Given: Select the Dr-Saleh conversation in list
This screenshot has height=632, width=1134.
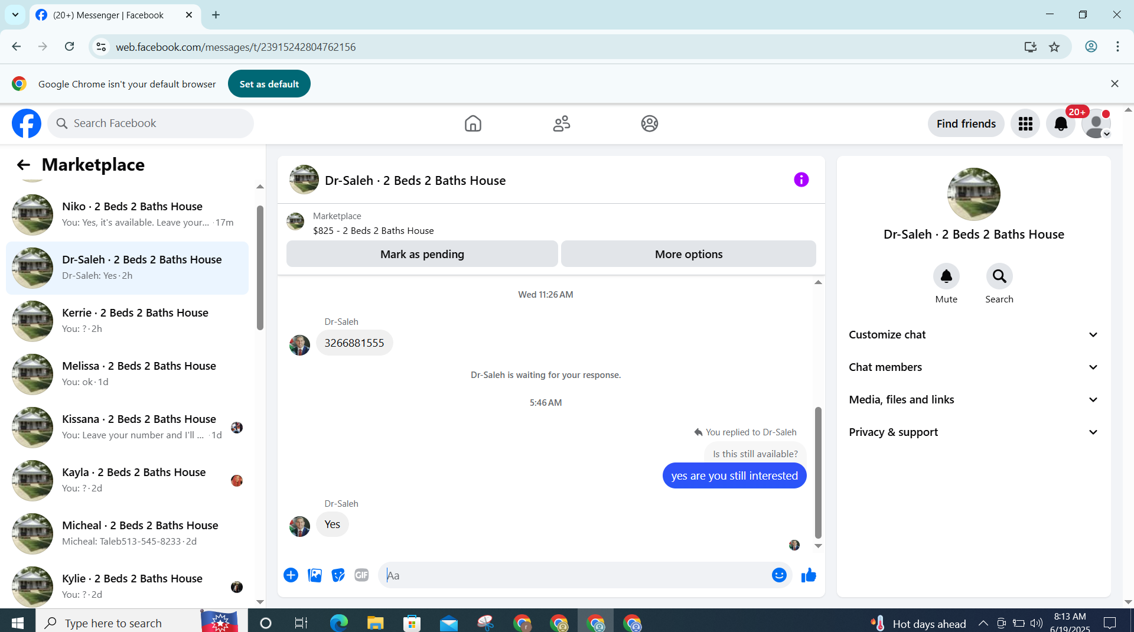Looking at the screenshot, I should tap(127, 268).
